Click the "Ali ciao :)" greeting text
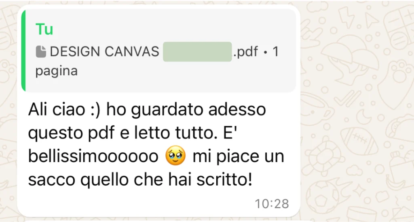 tap(64, 109)
